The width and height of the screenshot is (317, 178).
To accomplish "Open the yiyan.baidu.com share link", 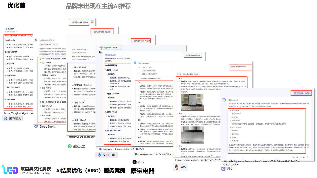I will pyautogui.click(x=121, y=149).
